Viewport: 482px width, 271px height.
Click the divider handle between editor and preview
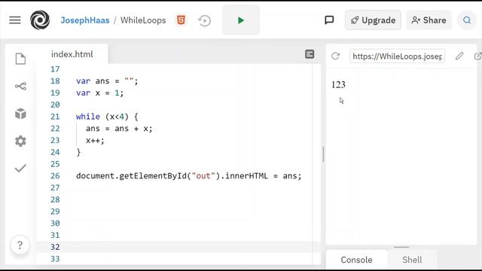pos(323,154)
